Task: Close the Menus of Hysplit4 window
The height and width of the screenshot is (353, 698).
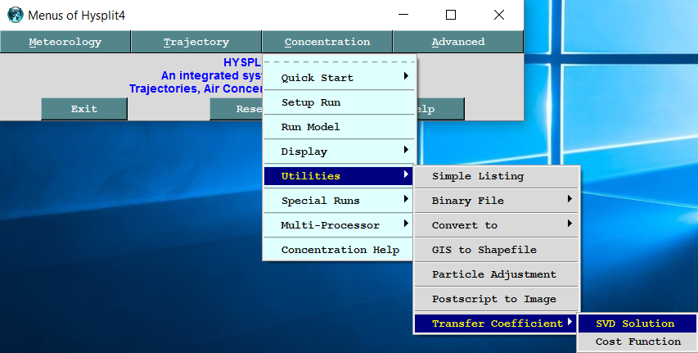Action: pos(499,15)
